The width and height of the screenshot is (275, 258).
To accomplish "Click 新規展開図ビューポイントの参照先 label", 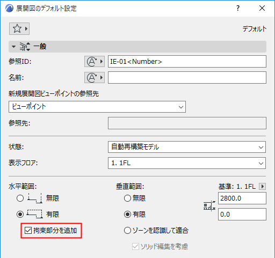I will [x=54, y=94].
